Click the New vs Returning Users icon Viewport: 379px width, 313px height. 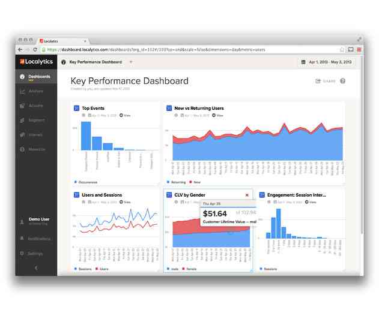click(169, 108)
